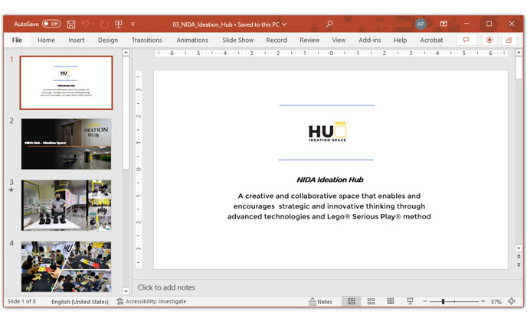Switch to Reading View icon
The height and width of the screenshot is (324, 527).
pyautogui.click(x=390, y=302)
